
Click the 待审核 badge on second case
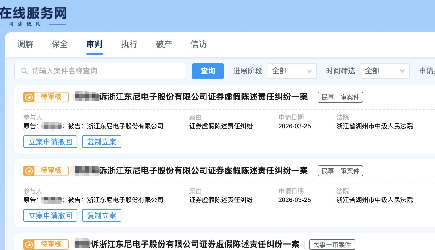(x=46, y=171)
